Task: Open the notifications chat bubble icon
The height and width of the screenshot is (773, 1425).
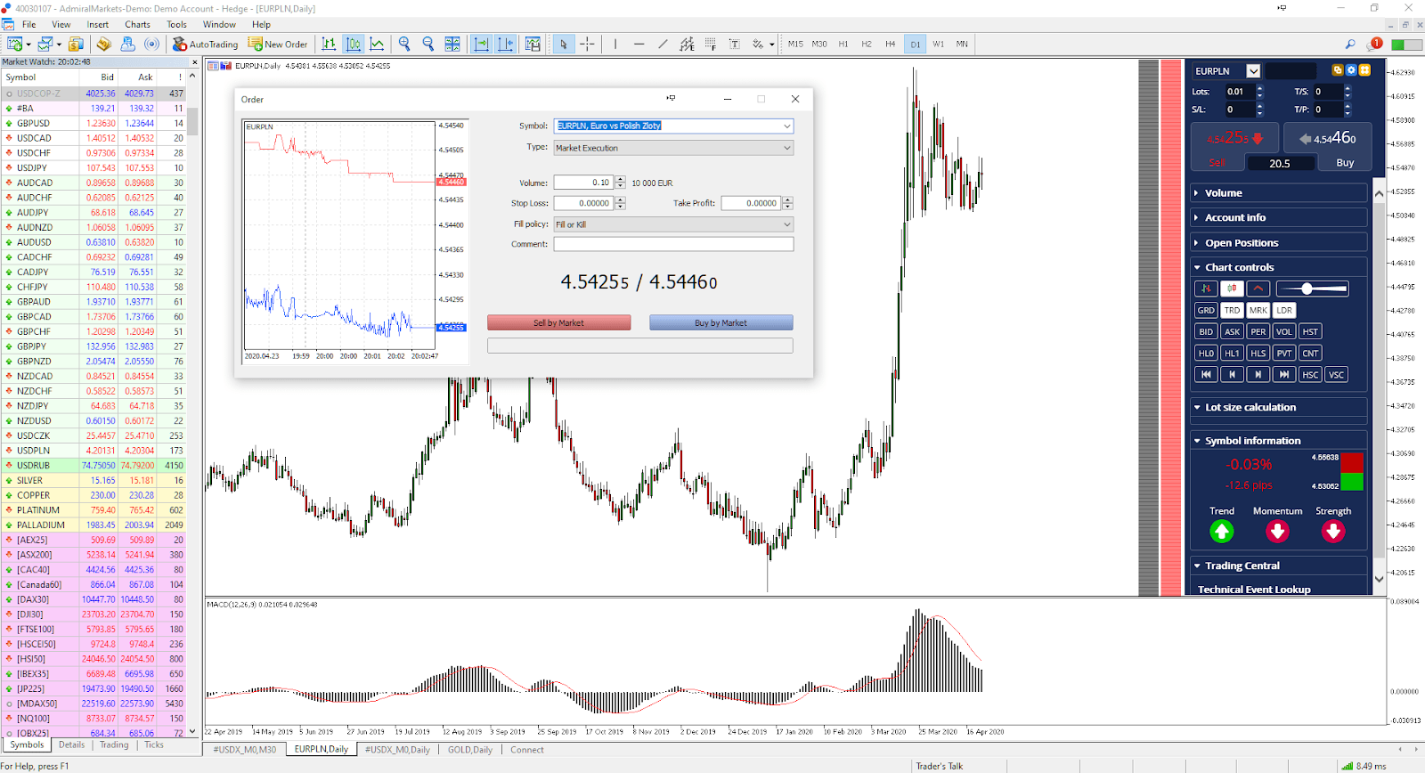Action: point(1374,44)
